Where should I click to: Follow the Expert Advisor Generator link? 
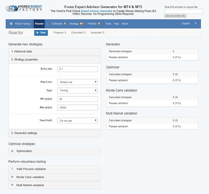coord(97,11)
